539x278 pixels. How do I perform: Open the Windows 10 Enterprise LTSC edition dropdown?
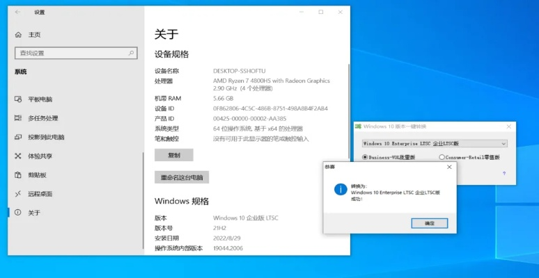click(435, 143)
